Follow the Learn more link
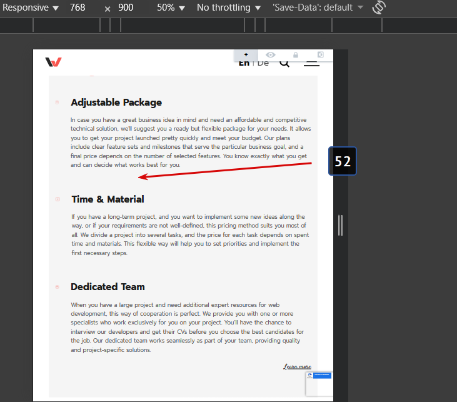 coord(298,366)
